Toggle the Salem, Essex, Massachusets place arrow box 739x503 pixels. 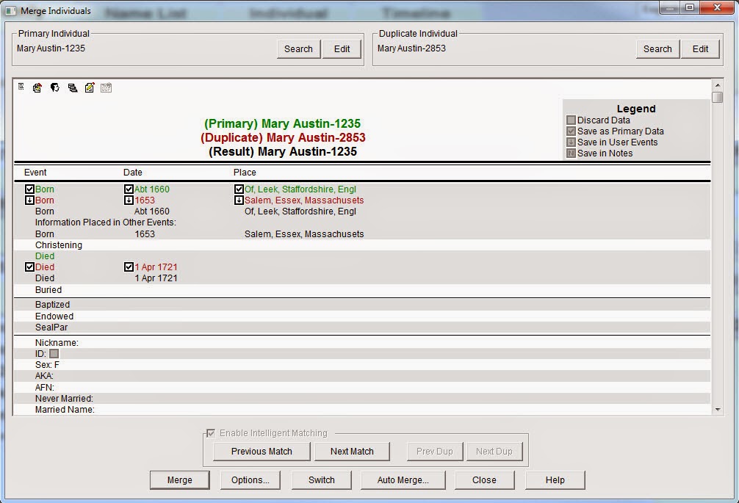pyautogui.click(x=239, y=200)
